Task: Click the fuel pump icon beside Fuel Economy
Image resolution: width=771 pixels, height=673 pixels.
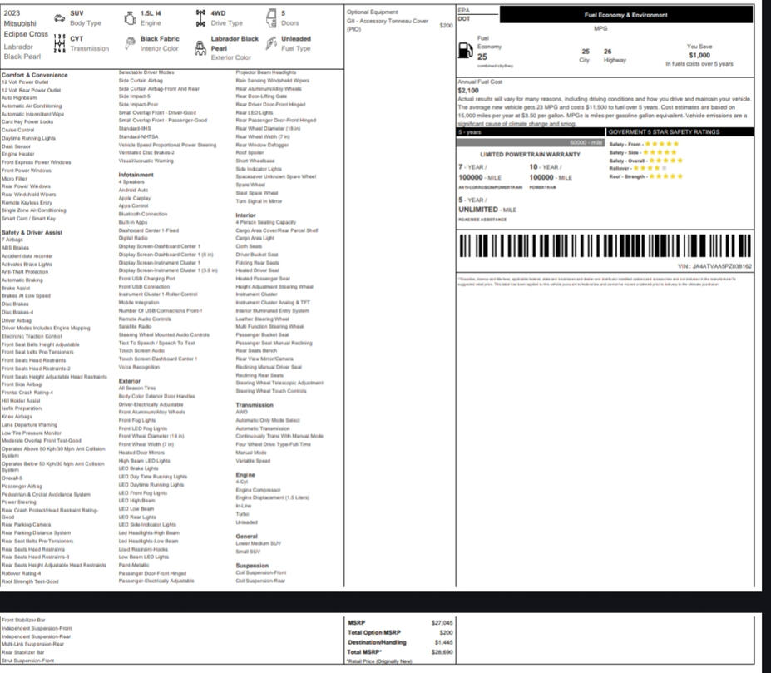Action: (465, 50)
